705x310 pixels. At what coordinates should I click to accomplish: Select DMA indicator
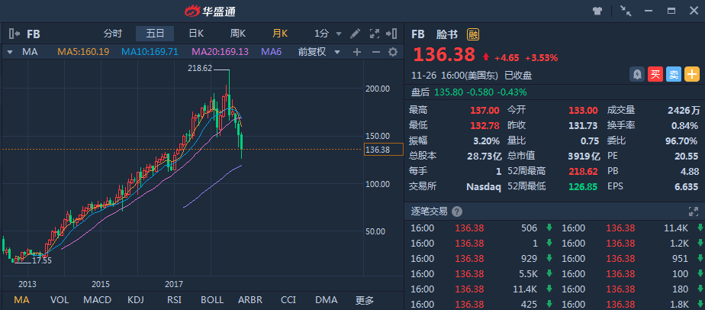pyautogui.click(x=326, y=300)
